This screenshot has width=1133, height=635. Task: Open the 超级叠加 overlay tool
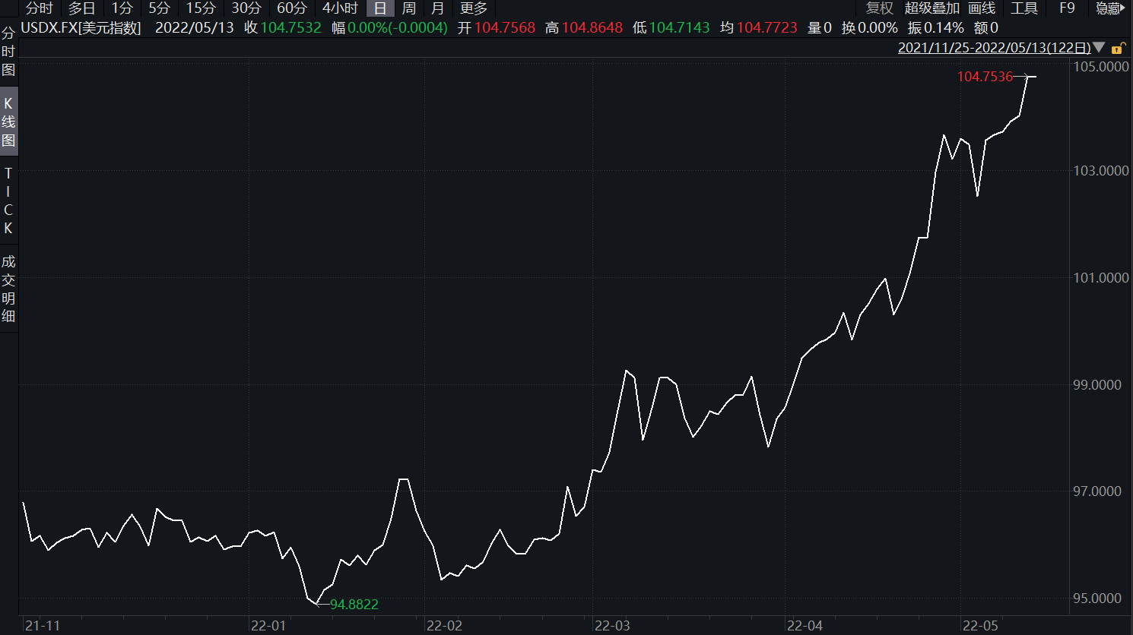coord(932,8)
